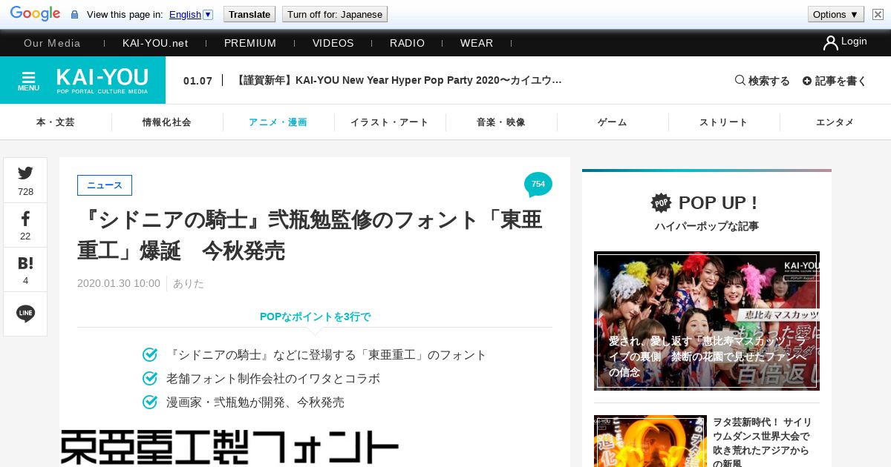Open the 754 comments bubble

click(538, 185)
